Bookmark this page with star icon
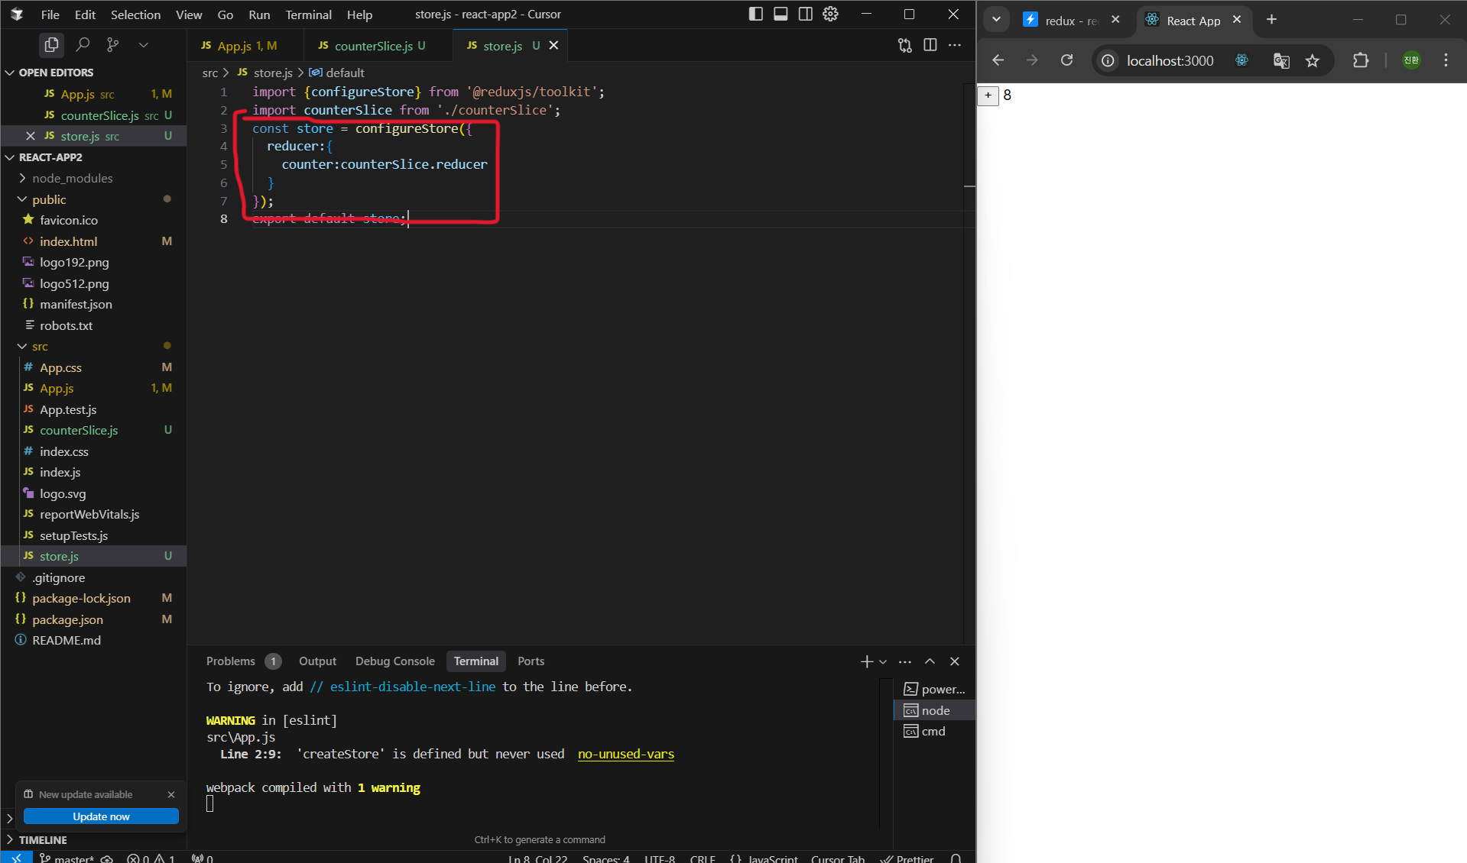The width and height of the screenshot is (1467, 863). coord(1313,60)
